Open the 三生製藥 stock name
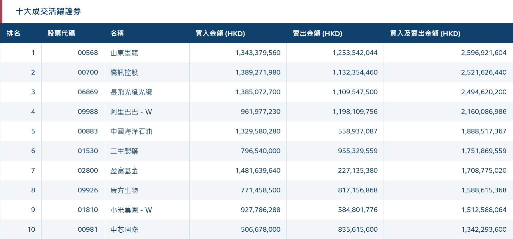The width and height of the screenshot is (513, 239). (124, 151)
